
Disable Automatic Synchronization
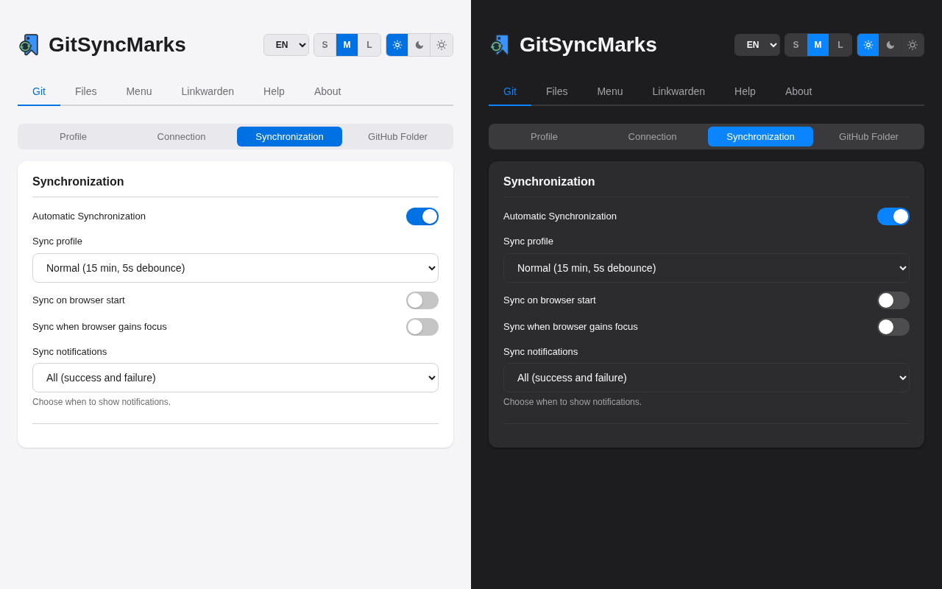coord(422,216)
